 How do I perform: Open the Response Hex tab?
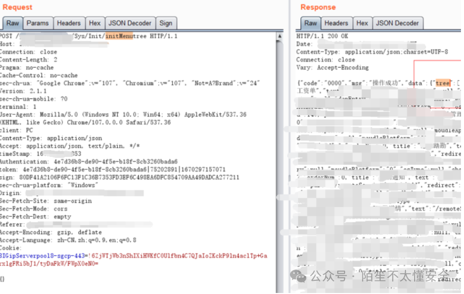(x=362, y=23)
